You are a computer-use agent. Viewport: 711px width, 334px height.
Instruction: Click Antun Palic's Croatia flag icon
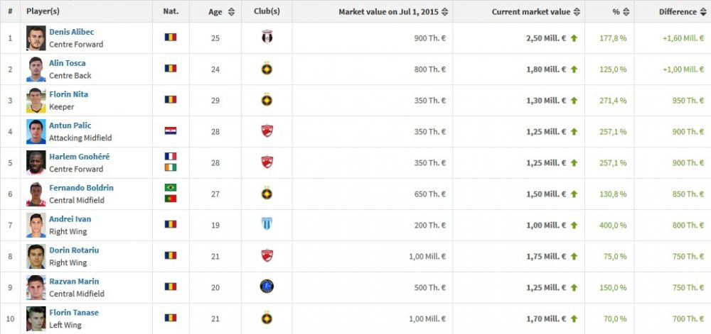[171, 131]
